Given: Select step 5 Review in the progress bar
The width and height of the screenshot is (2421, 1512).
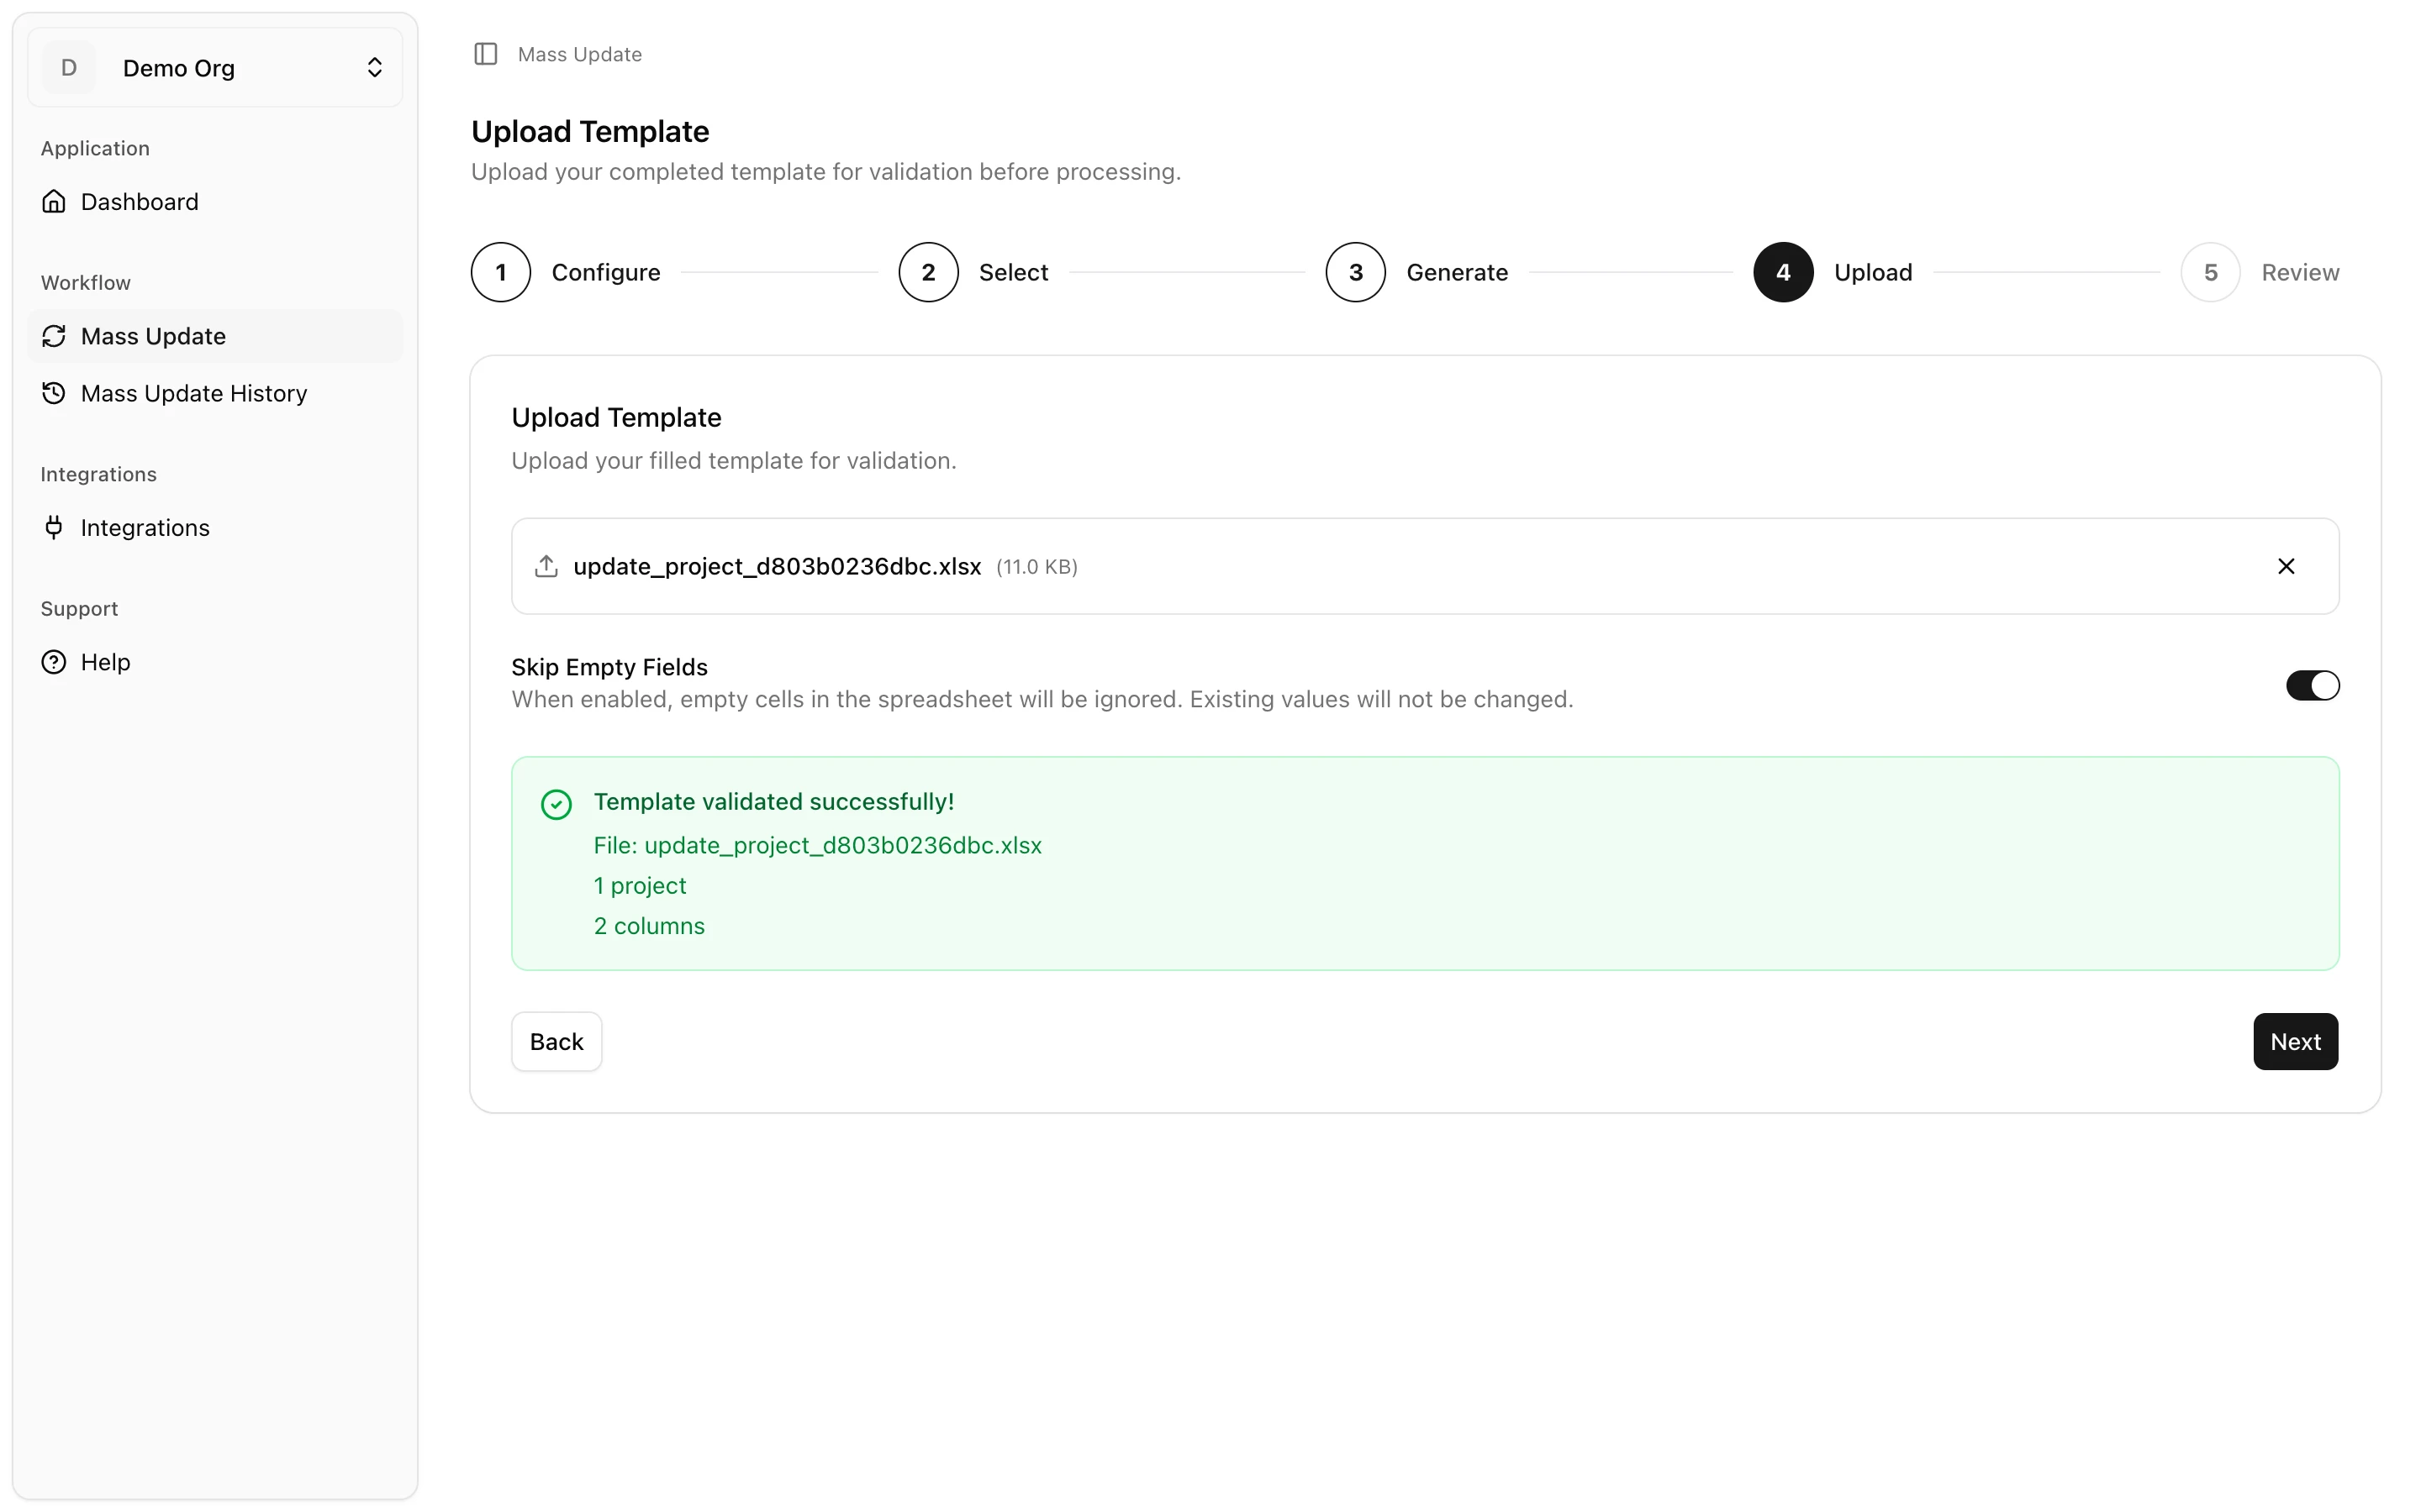Looking at the screenshot, I should click(2209, 271).
